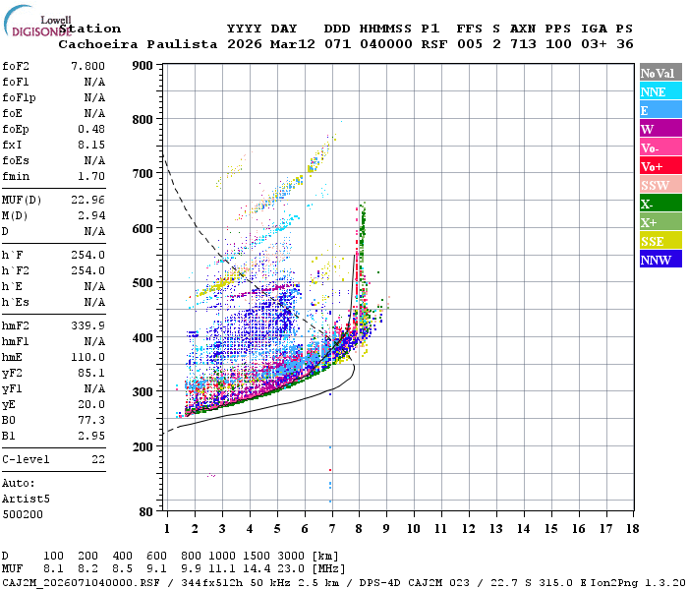Screen dimensions: 688x590
Task: Select the Vo- pink legend swatch
Action: tap(660, 147)
